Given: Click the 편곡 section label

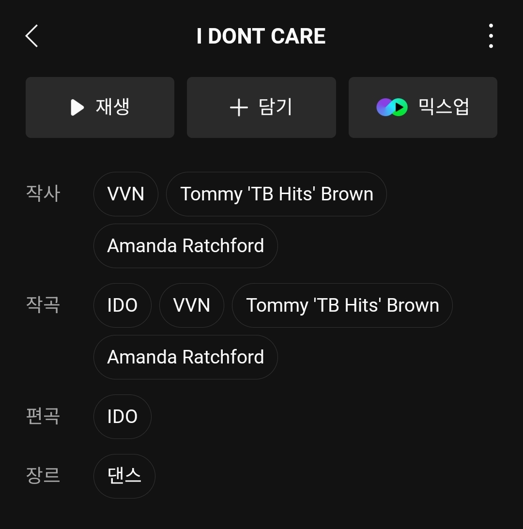Looking at the screenshot, I should point(43,416).
